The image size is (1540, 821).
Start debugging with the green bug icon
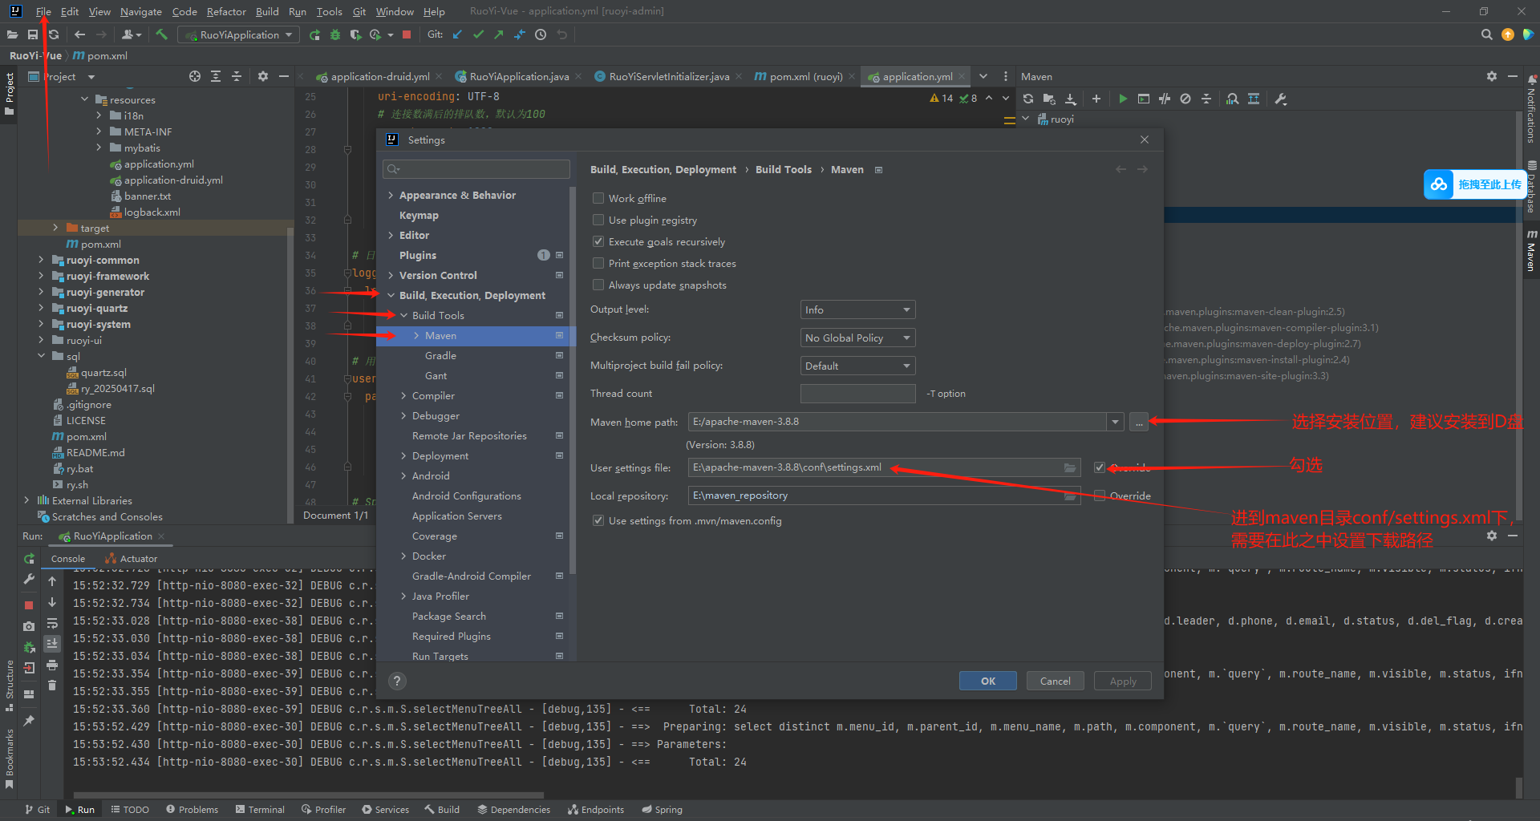click(x=335, y=34)
